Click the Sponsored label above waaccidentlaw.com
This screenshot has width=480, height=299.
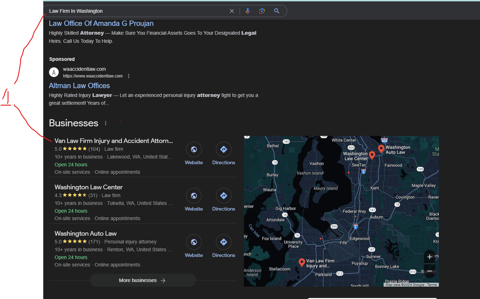tap(62, 59)
